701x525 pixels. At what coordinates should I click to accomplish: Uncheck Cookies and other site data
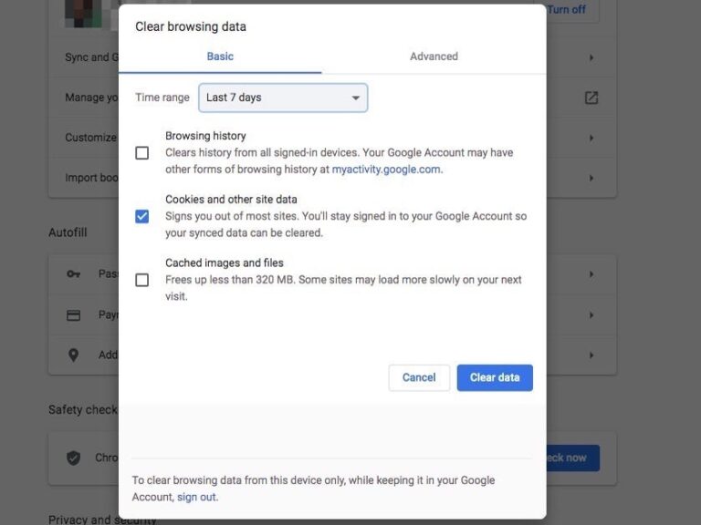[x=141, y=217]
